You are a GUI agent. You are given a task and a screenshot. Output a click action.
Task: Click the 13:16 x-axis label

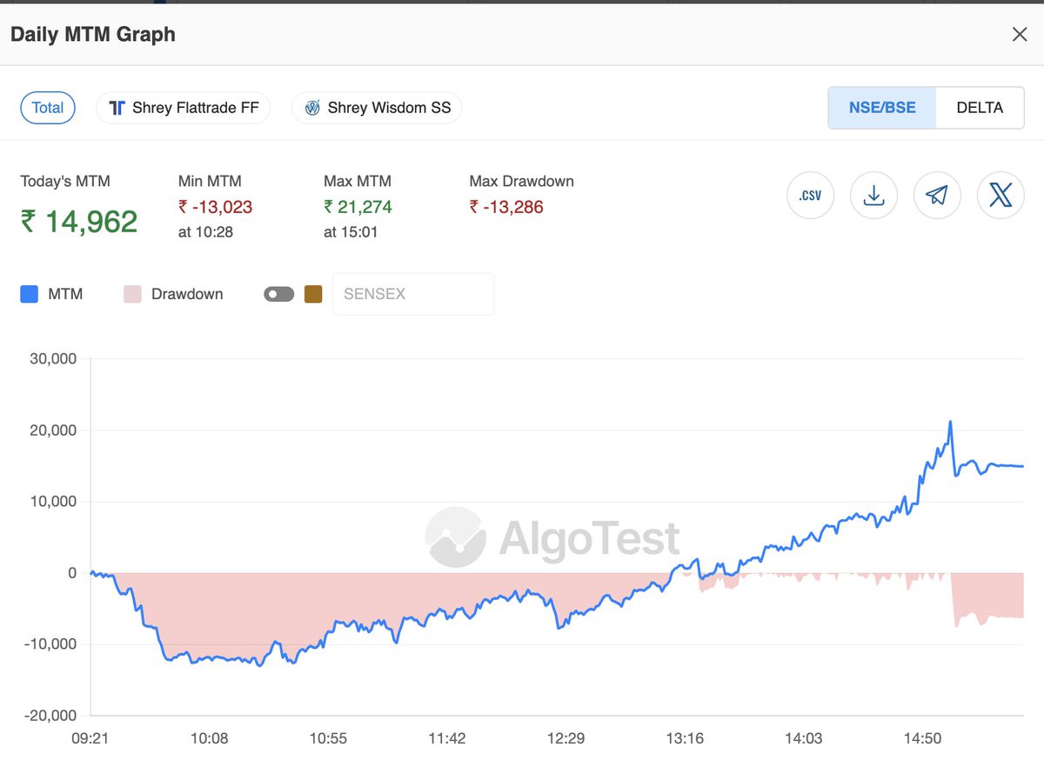[685, 738]
